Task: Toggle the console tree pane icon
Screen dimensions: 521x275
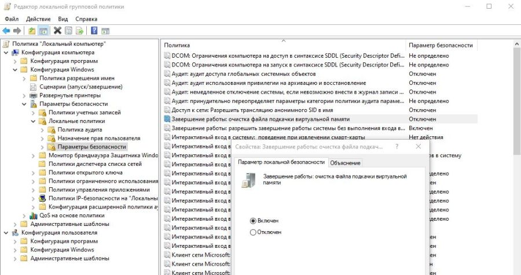Action: click(43, 31)
